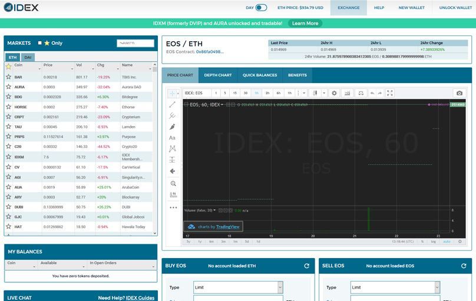Expand the Volume indicator dropdown
Image resolution: width=476 pixels, height=301 pixels.
tap(214, 210)
